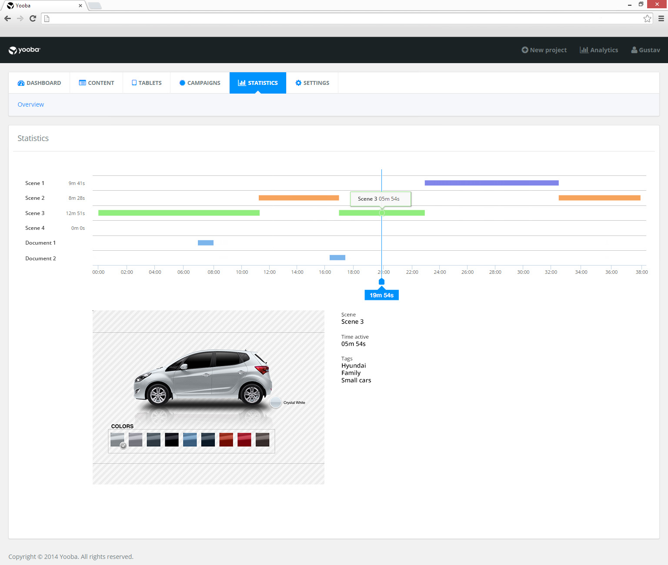Viewport: 668px width, 565px height.
Task: Select the Campaigns tab
Action: 200,83
